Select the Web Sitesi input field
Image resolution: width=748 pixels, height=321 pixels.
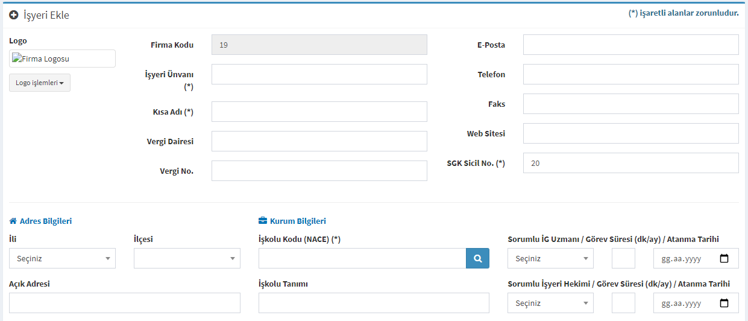(x=631, y=133)
